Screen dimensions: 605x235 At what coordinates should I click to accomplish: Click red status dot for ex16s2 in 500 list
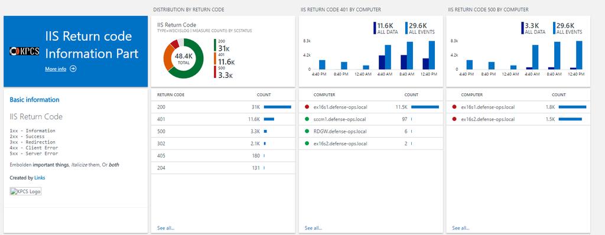click(x=454, y=119)
